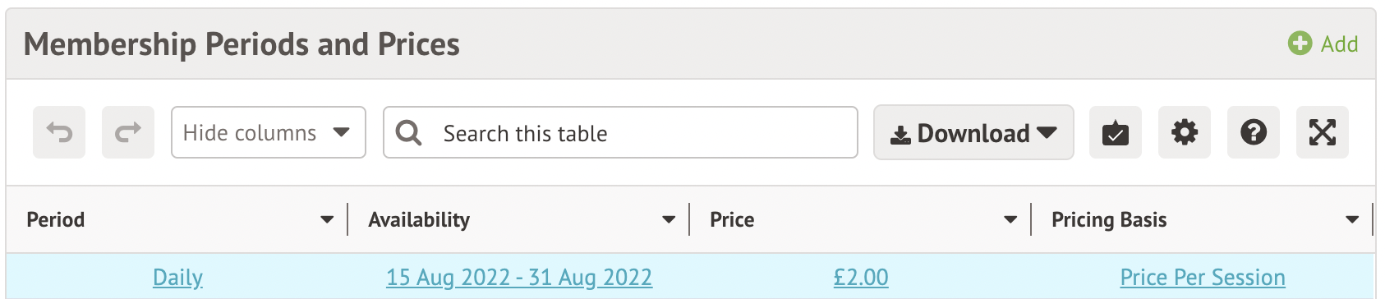The image size is (1385, 299).
Task: Open the Download dropdown button
Action: (x=973, y=132)
